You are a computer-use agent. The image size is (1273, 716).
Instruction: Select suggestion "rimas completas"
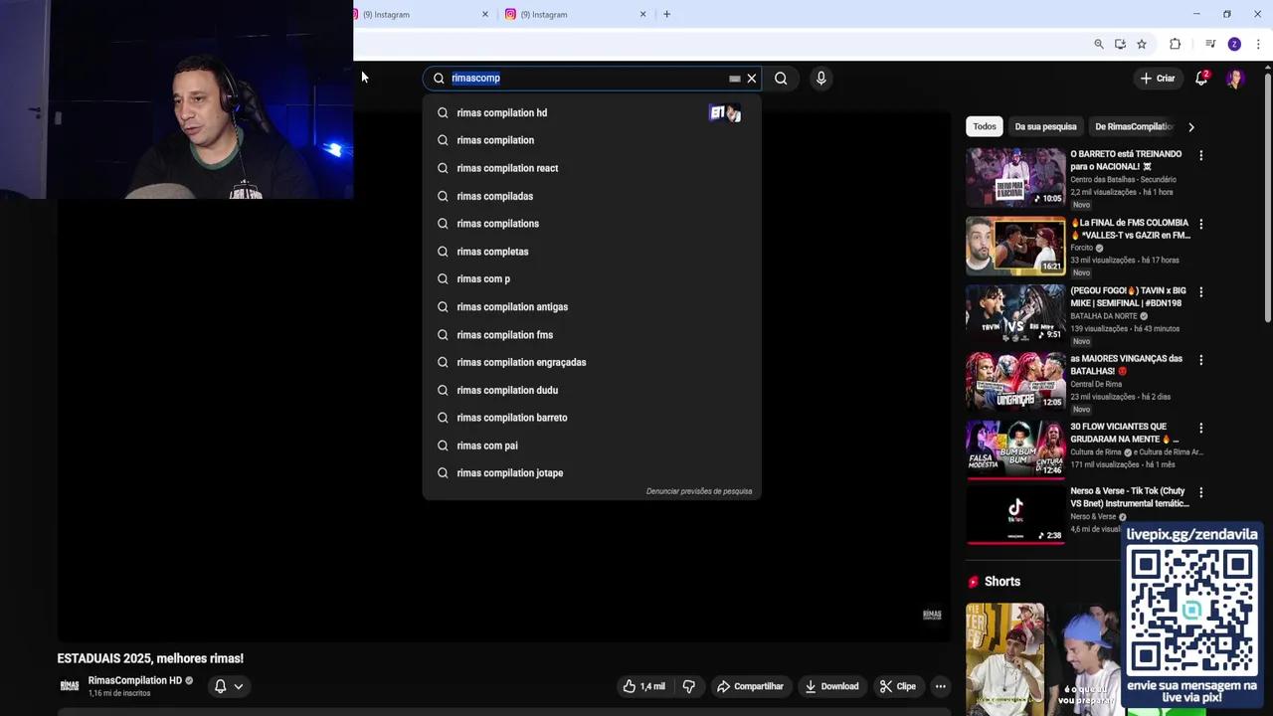(x=592, y=252)
